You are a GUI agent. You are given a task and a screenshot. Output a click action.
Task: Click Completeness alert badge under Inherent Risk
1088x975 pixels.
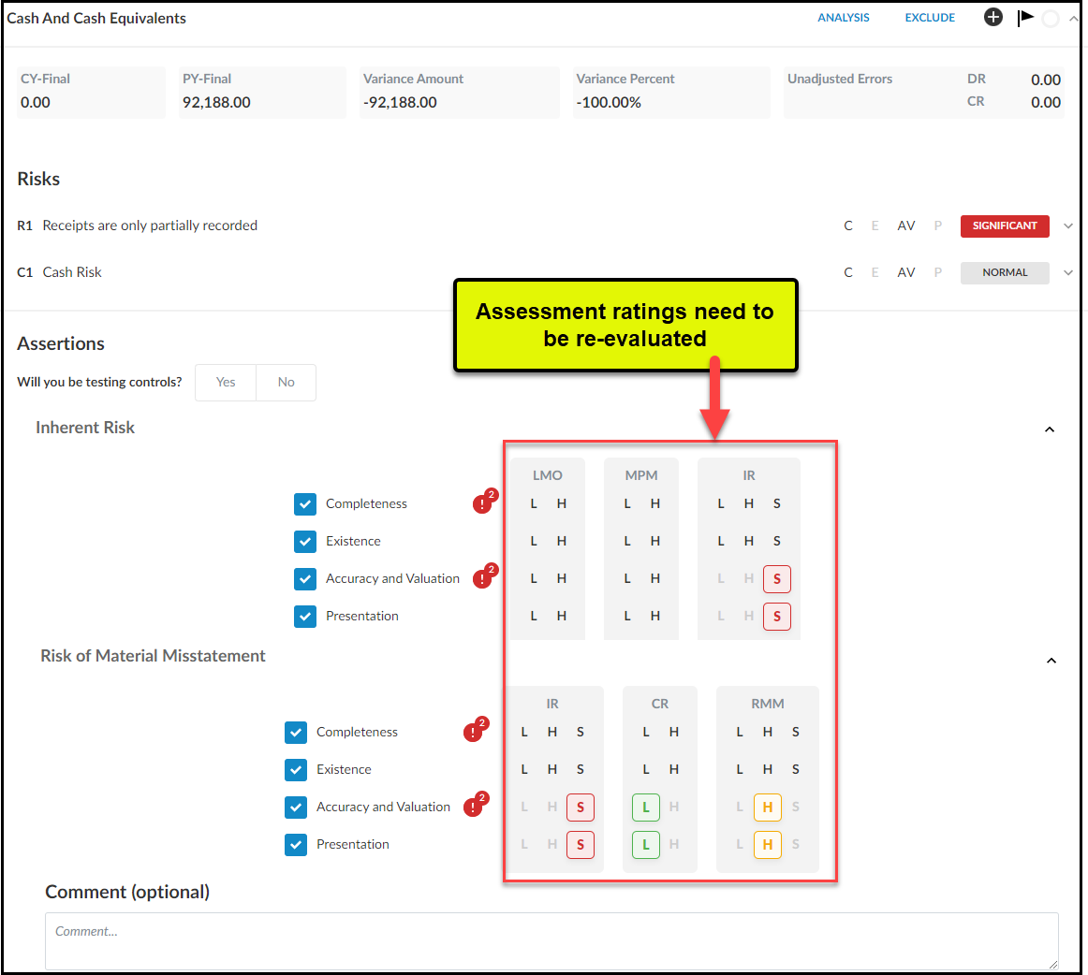click(483, 503)
